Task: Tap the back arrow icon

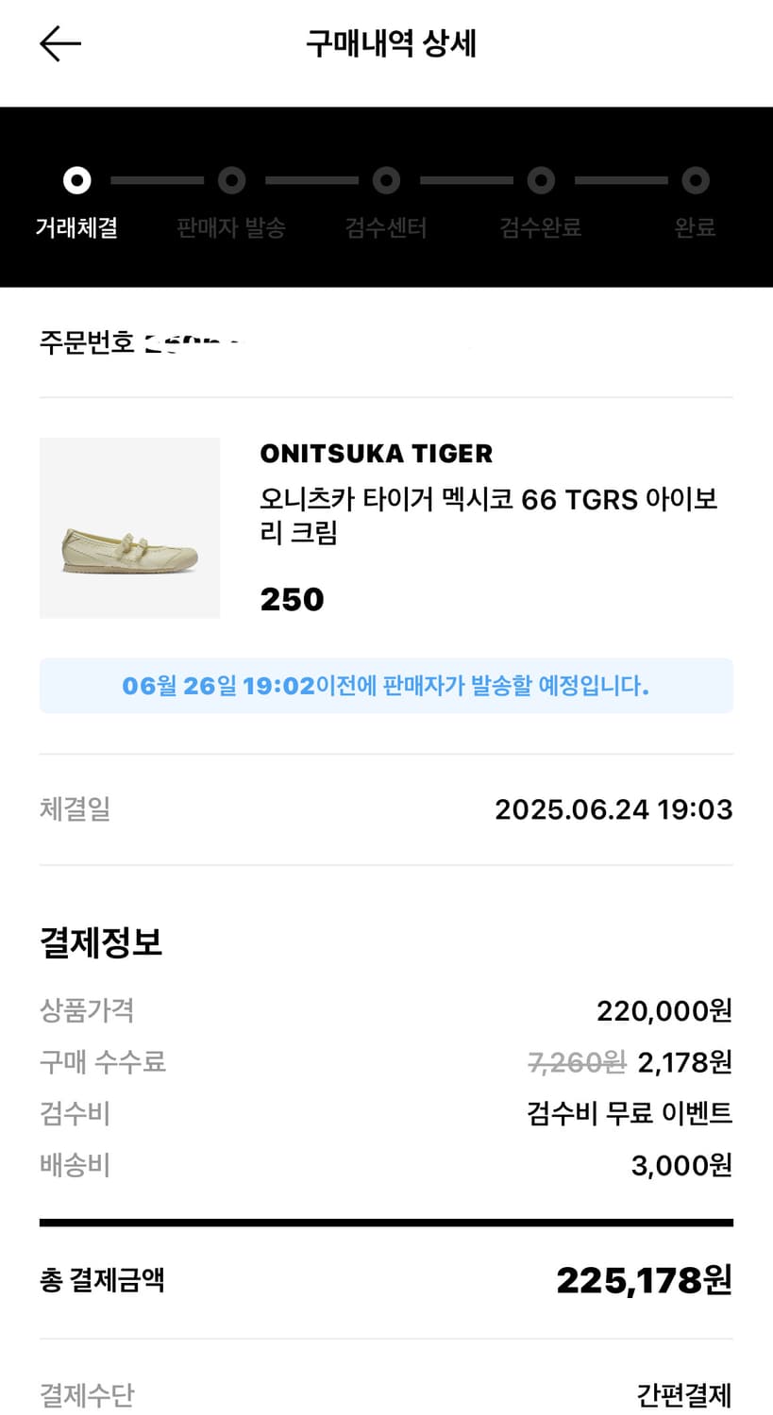Action: point(60,44)
